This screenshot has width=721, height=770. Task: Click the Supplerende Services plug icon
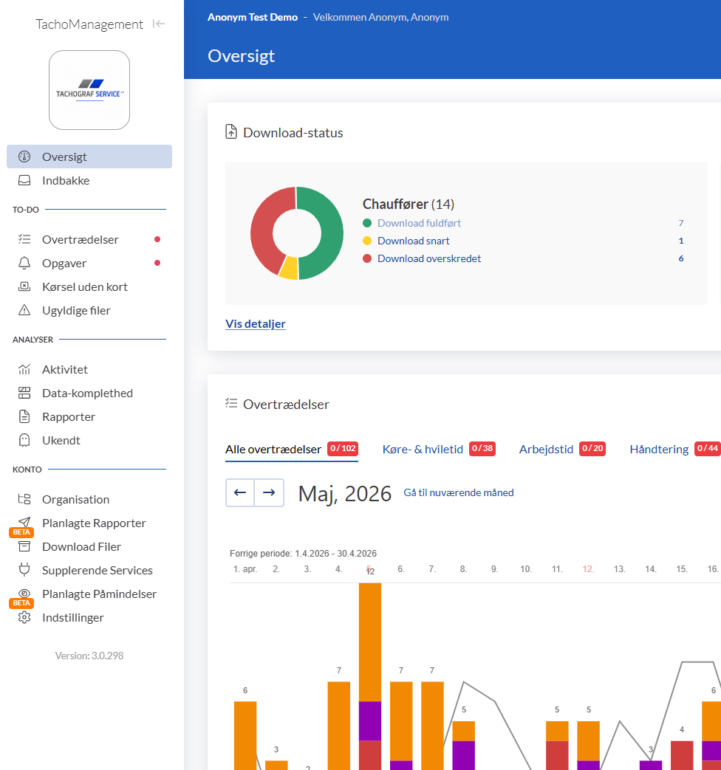click(x=24, y=570)
